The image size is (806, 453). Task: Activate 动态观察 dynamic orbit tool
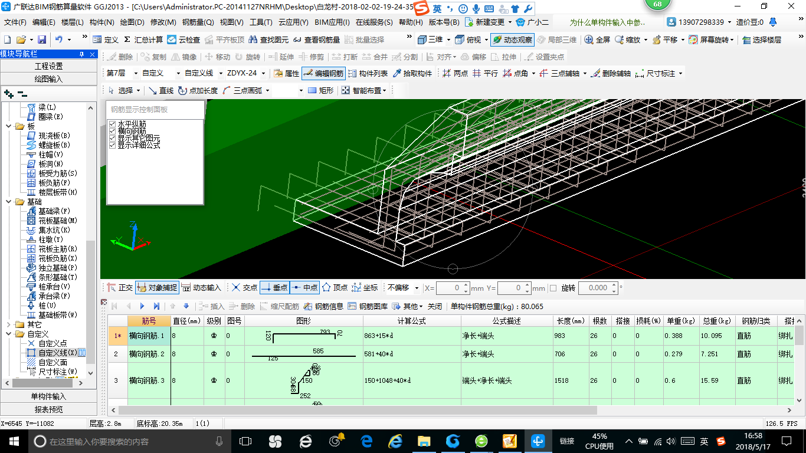pos(512,40)
